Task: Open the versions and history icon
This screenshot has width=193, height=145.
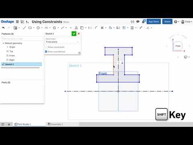Action: [x=23, y=22]
